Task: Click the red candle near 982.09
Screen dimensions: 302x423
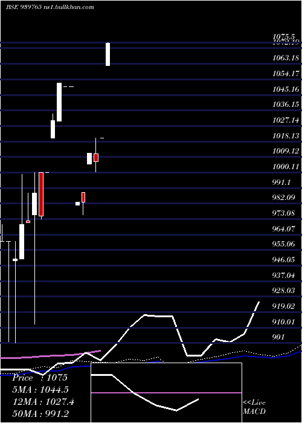Action: click(83, 197)
